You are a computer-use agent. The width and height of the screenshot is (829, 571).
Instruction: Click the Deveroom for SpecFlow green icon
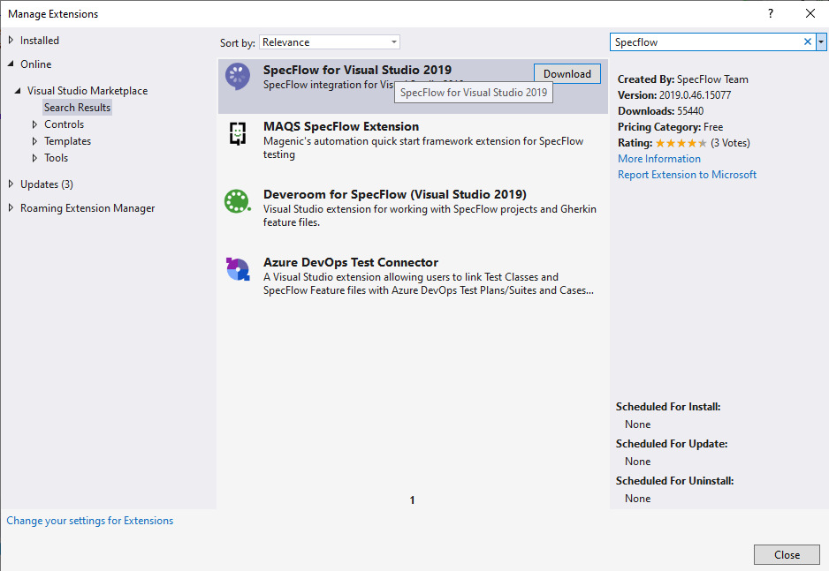coord(238,201)
